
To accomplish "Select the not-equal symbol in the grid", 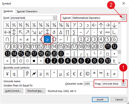I will (27, 39).
